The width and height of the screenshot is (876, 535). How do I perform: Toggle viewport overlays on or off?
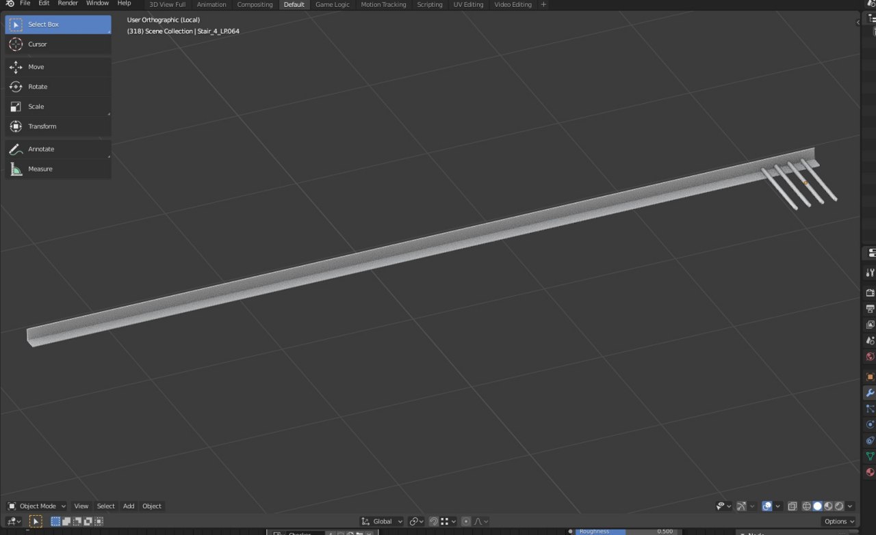pos(767,506)
